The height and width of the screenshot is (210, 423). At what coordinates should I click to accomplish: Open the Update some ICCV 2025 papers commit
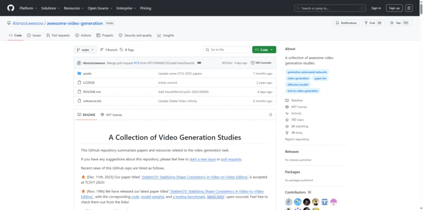(180, 73)
